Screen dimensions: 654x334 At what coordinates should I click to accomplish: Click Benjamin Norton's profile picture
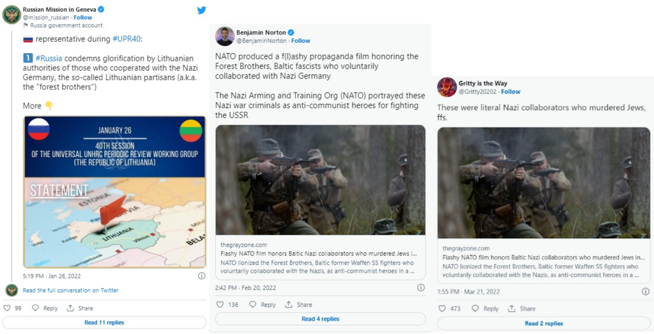[224, 36]
